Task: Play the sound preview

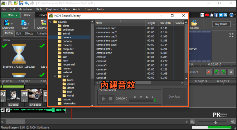Action: [104, 99]
